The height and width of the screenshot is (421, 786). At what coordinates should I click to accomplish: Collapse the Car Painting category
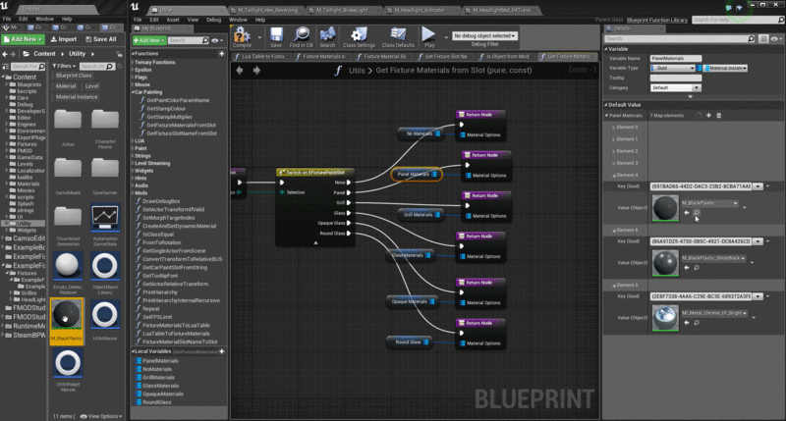pos(134,92)
